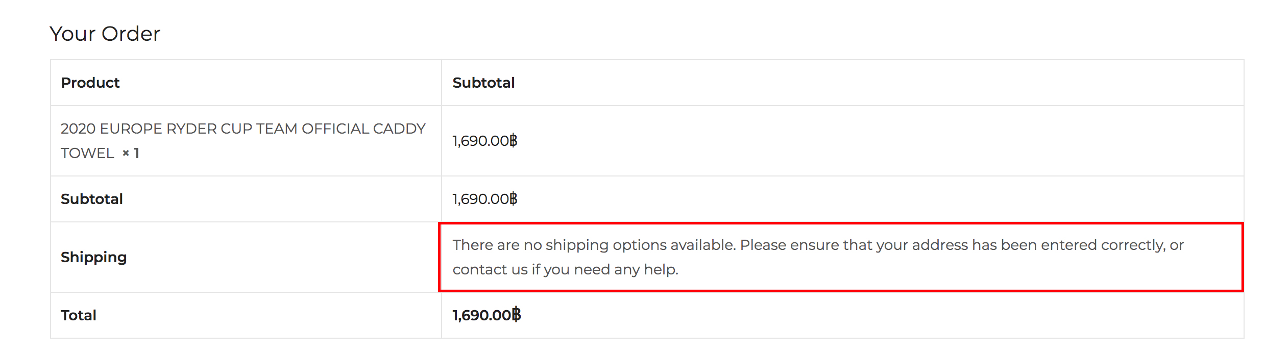
Task: Click the Shipping row label
Action: coord(93,257)
